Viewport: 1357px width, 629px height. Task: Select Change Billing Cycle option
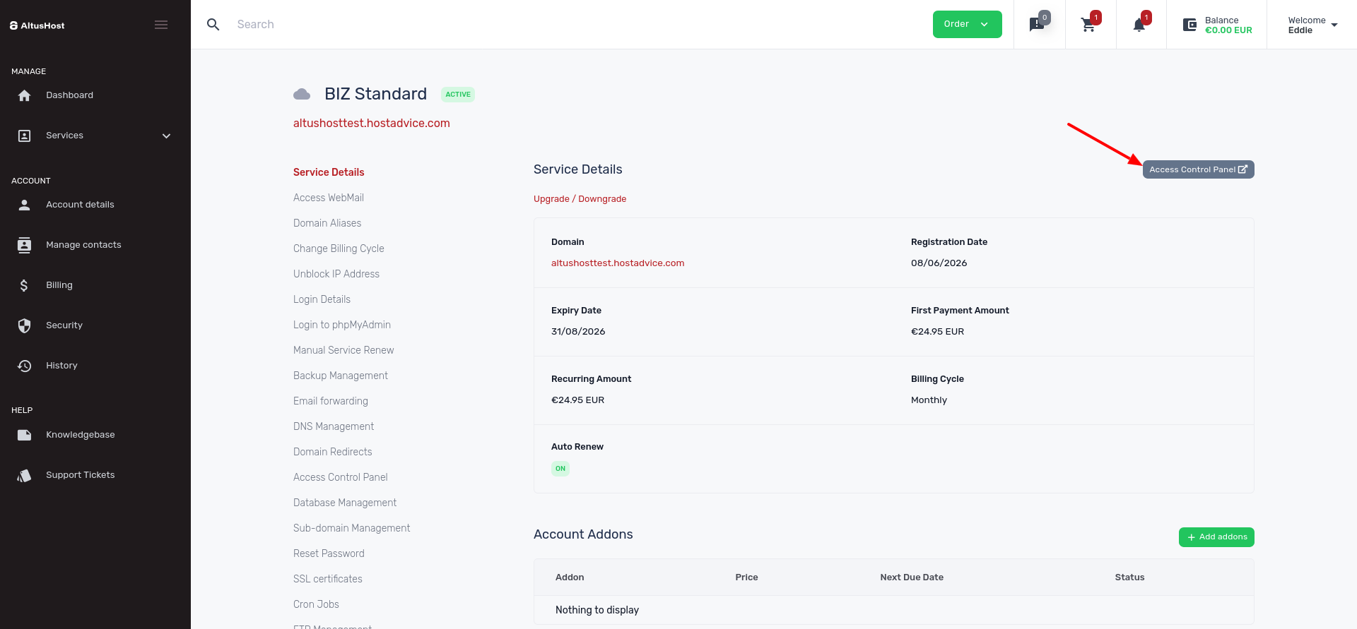point(339,248)
